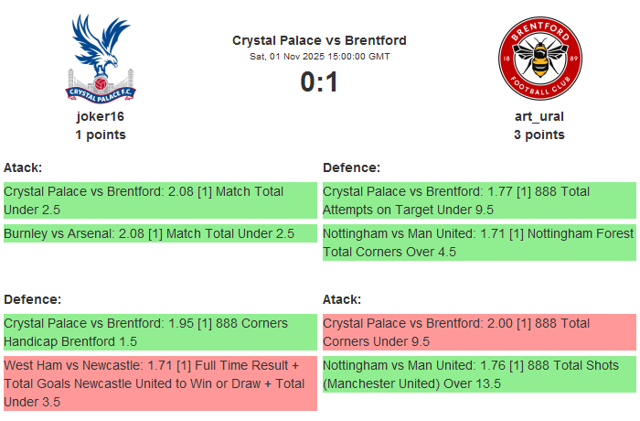Viewport: 640px width, 421px height.
Task: Select the Burnley vs Arsenal bet row
Action: pos(159,234)
